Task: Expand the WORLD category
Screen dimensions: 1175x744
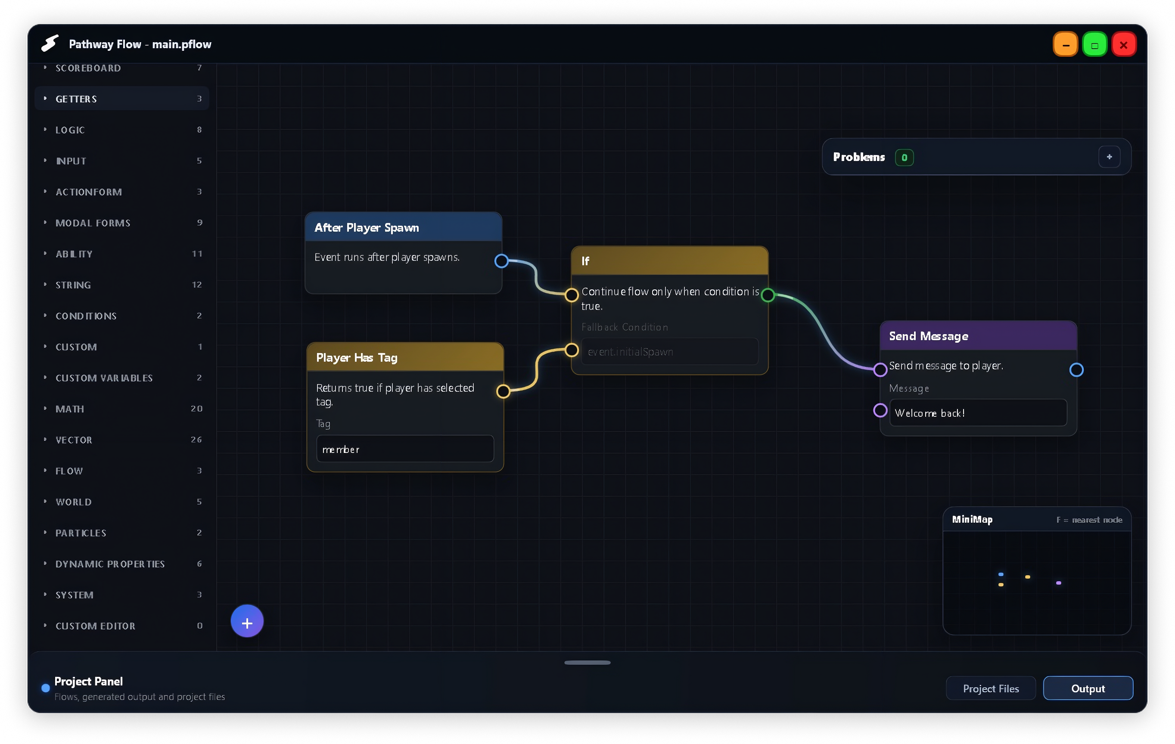Action: click(x=122, y=502)
